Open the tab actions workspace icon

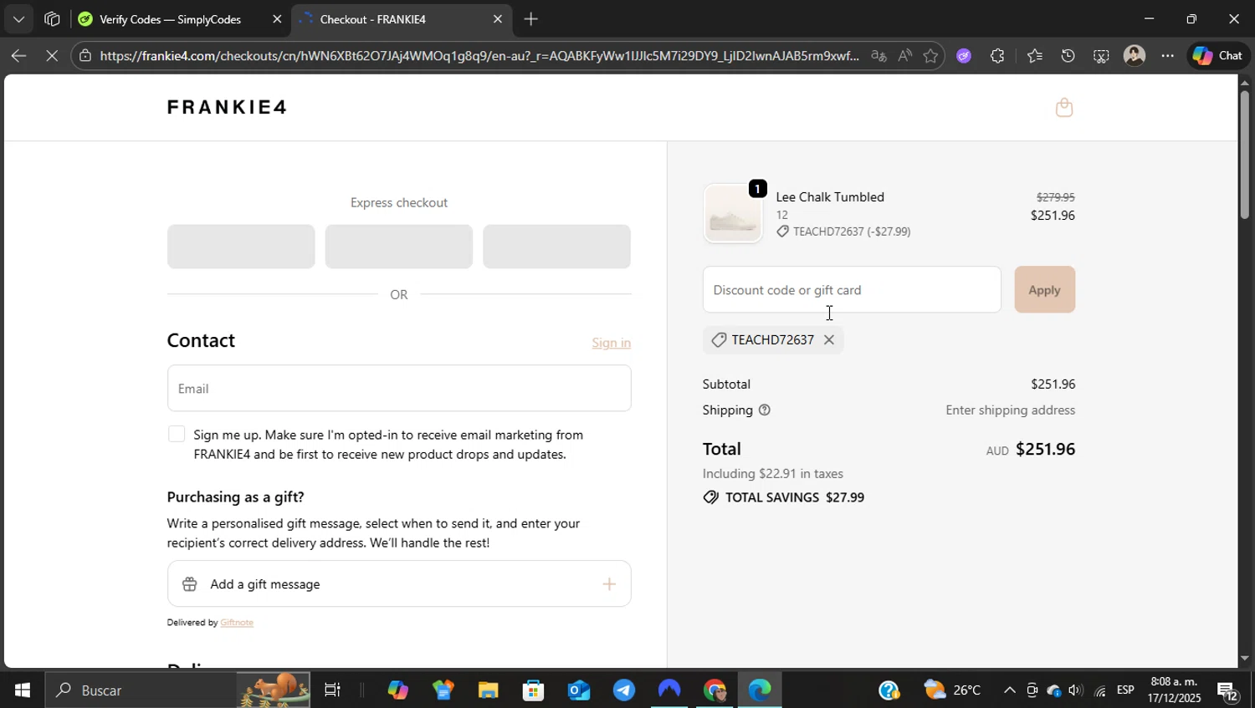pyautogui.click(x=52, y=19)
